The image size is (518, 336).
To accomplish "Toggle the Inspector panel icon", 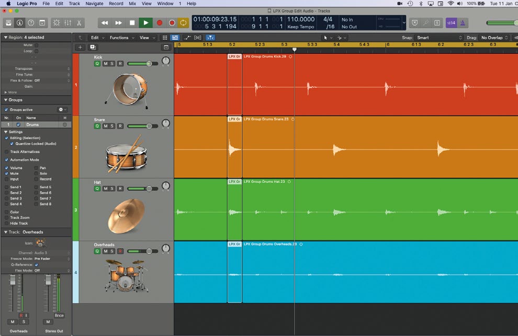I will pos(20,23).
